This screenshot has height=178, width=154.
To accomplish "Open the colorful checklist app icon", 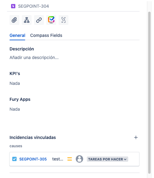I will [51, 20].
